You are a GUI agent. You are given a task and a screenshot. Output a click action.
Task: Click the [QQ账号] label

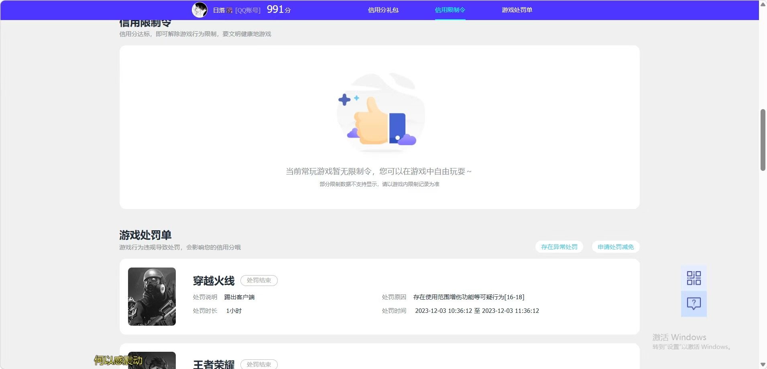(x=248, y=10)
